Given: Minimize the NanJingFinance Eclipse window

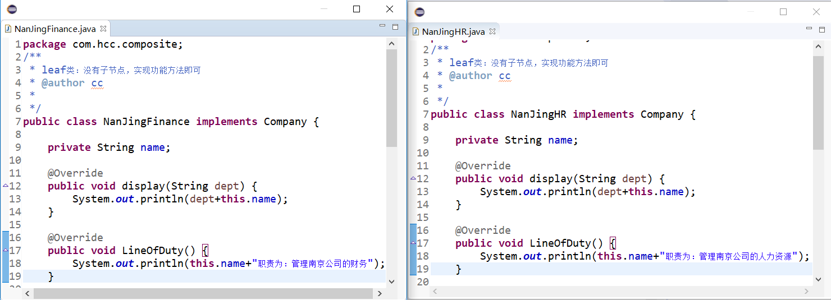Looking at the screenshot, I should point(323,9).
